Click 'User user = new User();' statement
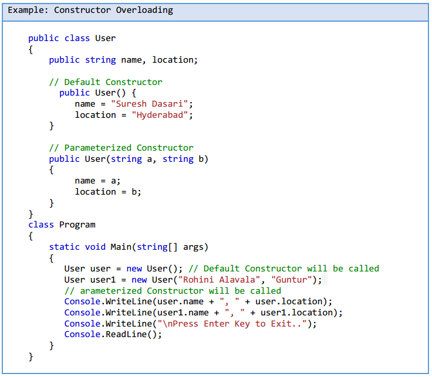Screen dimensions: 432x377 click(x=123, y=269)
